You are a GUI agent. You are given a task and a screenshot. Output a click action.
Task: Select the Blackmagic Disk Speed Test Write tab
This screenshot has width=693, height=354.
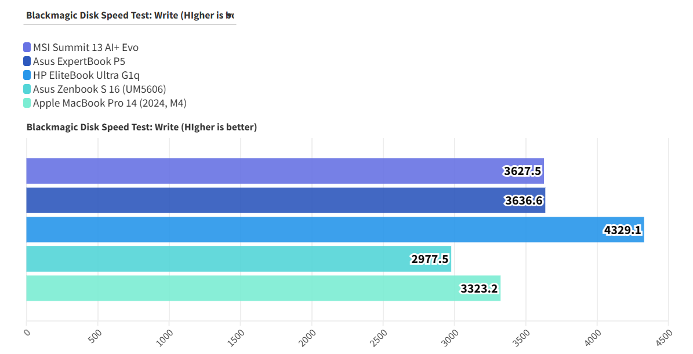(130, 15)
